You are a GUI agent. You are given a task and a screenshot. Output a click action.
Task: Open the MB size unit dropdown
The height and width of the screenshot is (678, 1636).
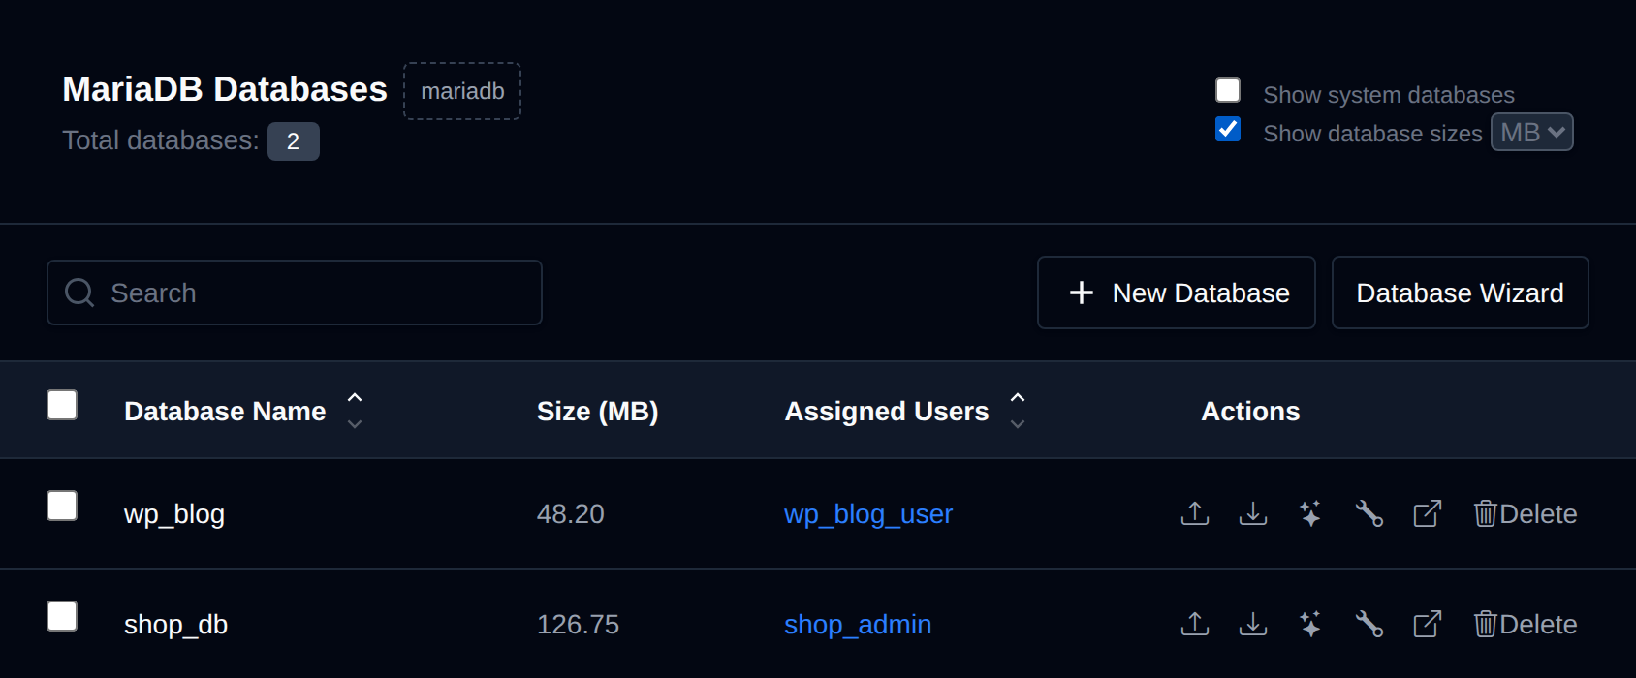1531,133
